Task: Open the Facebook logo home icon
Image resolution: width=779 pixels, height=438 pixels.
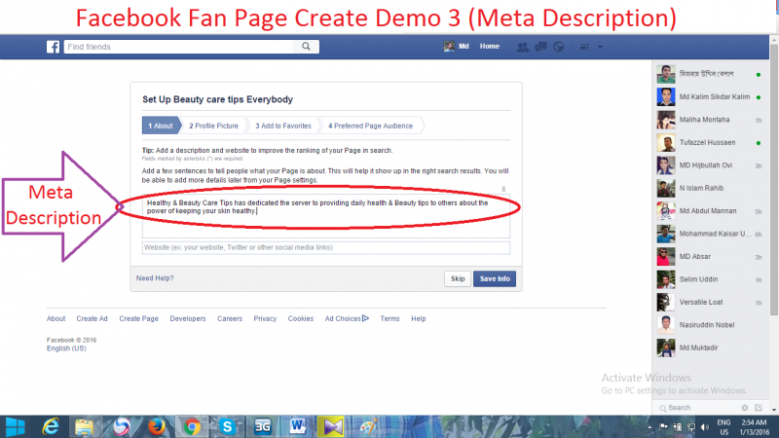Action: click(x=53, y=47)
